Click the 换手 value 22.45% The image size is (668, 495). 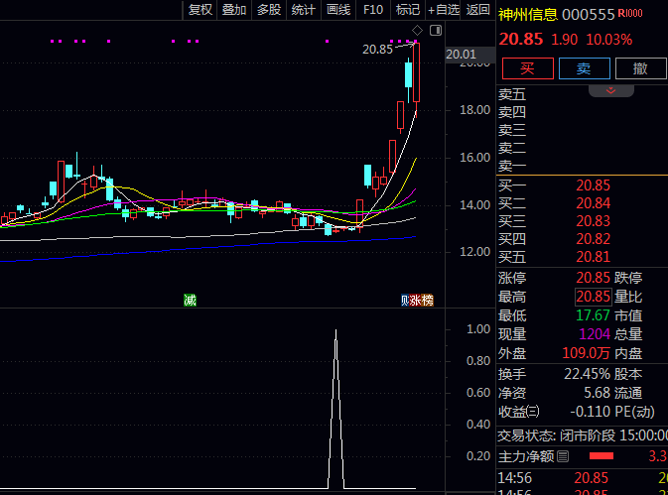pos(587,374)
